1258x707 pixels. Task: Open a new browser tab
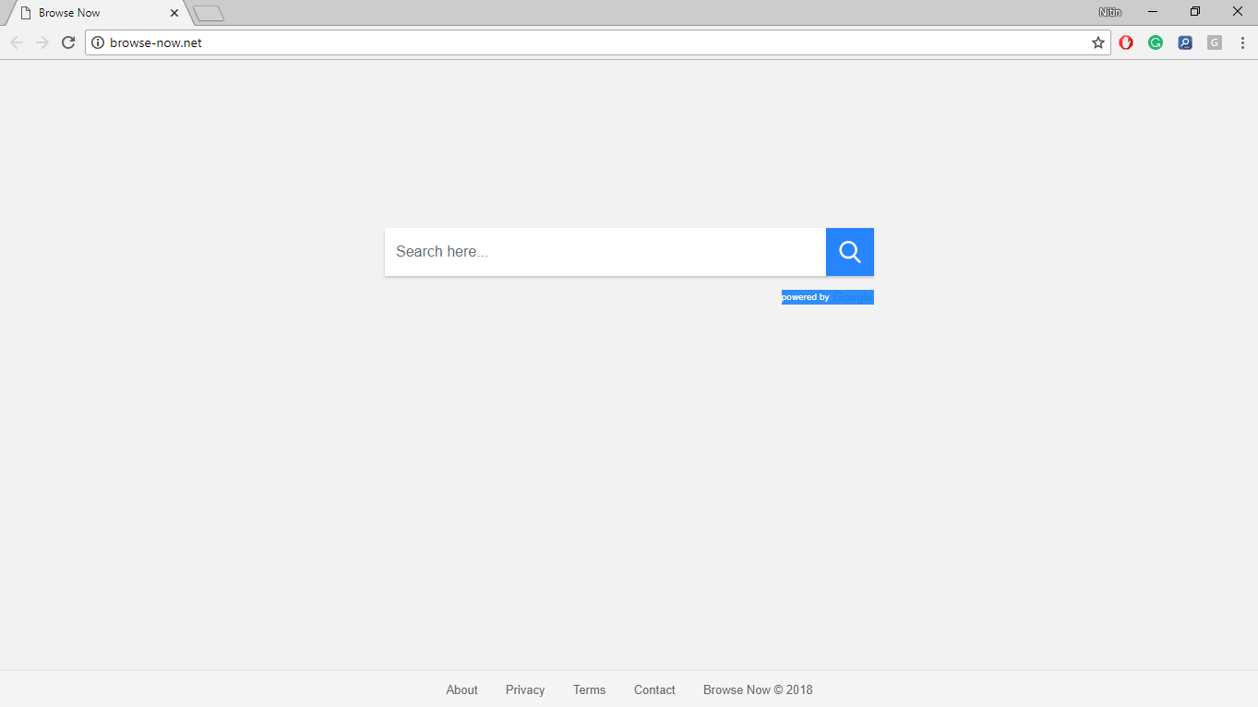click(209, 13)
